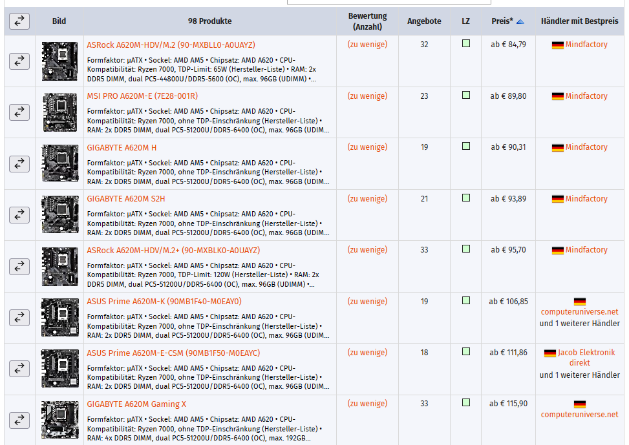Viewport: 629px width, 445px height.
Task: Toggle LZ checkbox for GIGABYTE A620M Gaming X
Action: (465, 402)
